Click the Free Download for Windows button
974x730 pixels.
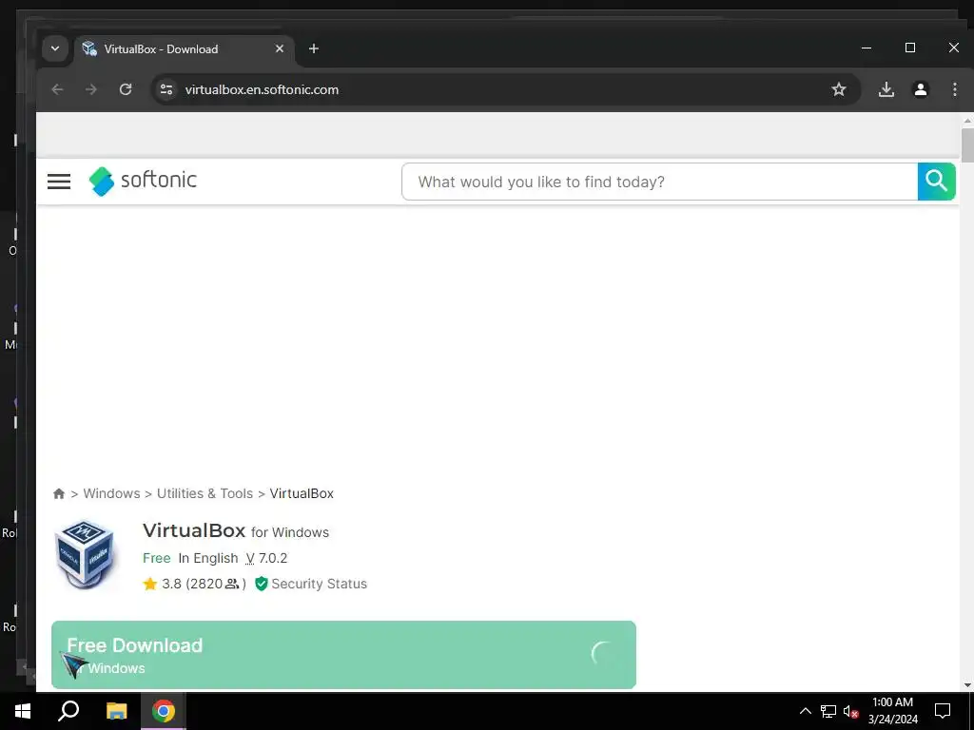(x=343, y=655)
